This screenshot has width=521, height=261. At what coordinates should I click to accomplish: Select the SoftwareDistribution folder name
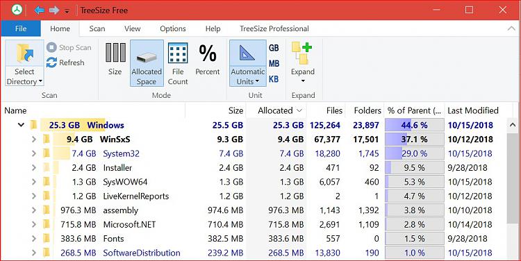142,253
